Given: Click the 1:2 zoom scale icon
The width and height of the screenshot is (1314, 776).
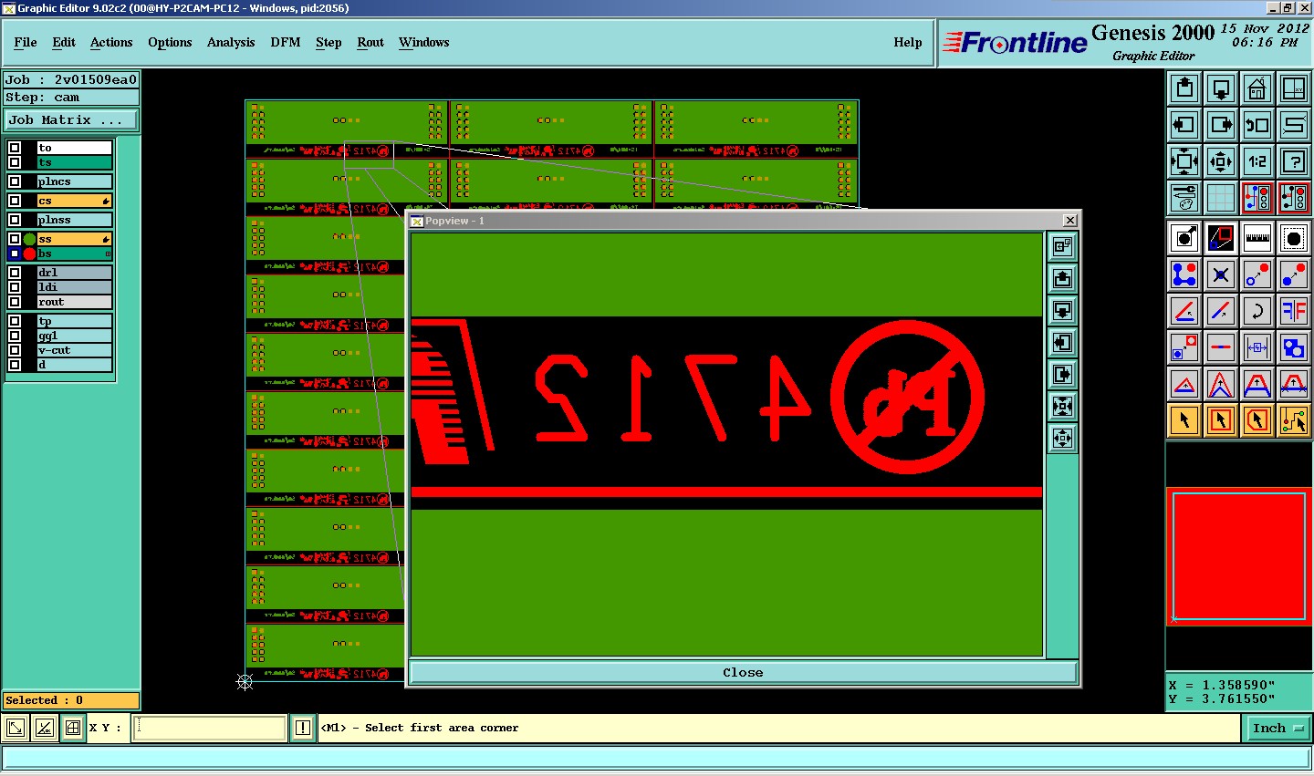Looking at the screenshot, I should pyautogui.click(x=1257, y=161).
